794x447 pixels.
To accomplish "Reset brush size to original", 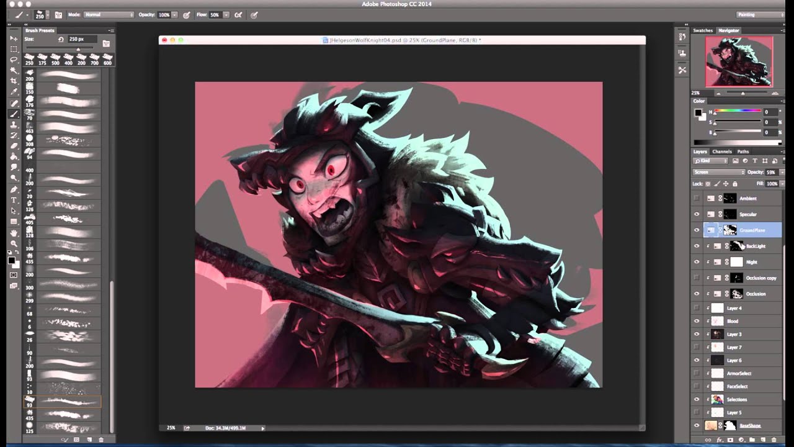I will click(61, 39).
